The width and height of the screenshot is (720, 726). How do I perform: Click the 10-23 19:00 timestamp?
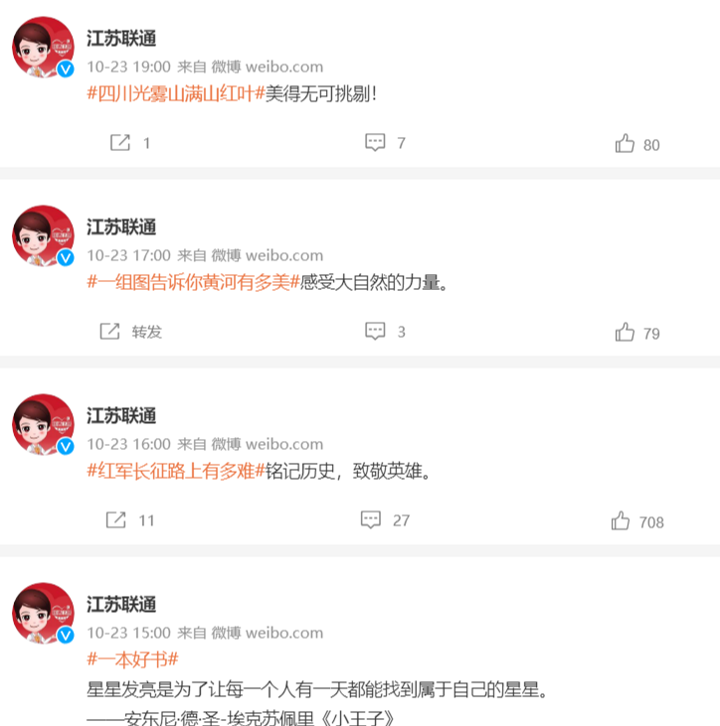[129, 68]
